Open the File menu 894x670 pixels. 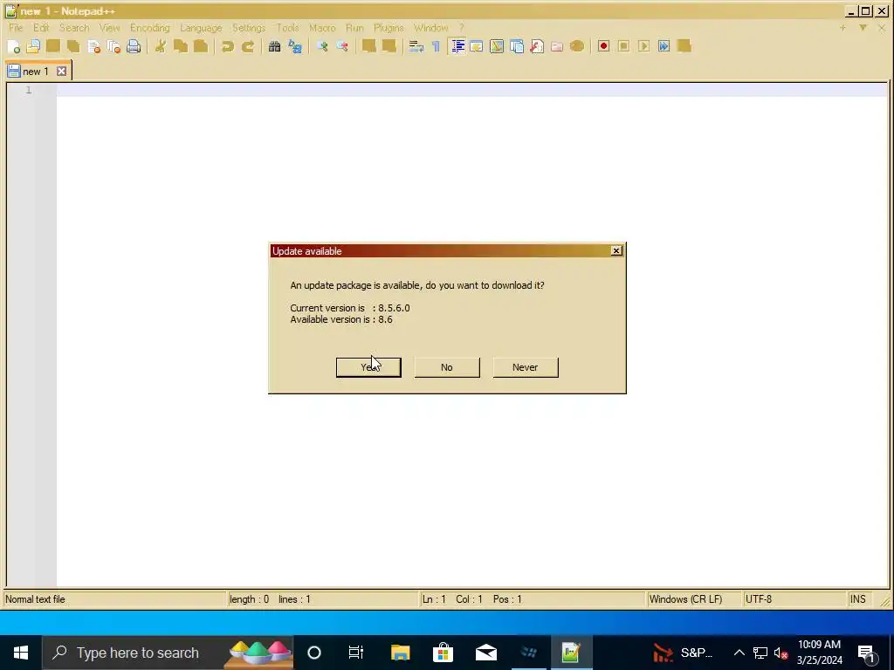point(16,28)
